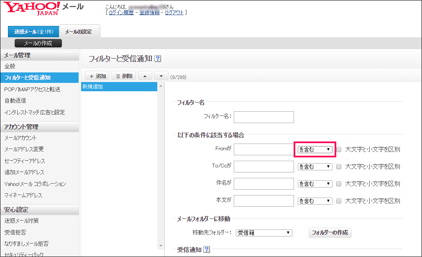Click the ログアウト link
This screenshot has height=257, width=422.
click(x=174, y=13)
